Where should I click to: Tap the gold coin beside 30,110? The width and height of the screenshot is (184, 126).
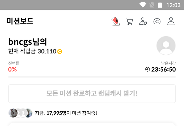pos(60,52)
